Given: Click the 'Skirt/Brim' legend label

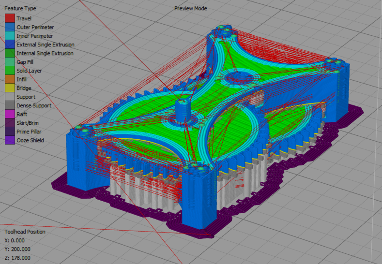Looking at the screenshot, I should 28,123.
